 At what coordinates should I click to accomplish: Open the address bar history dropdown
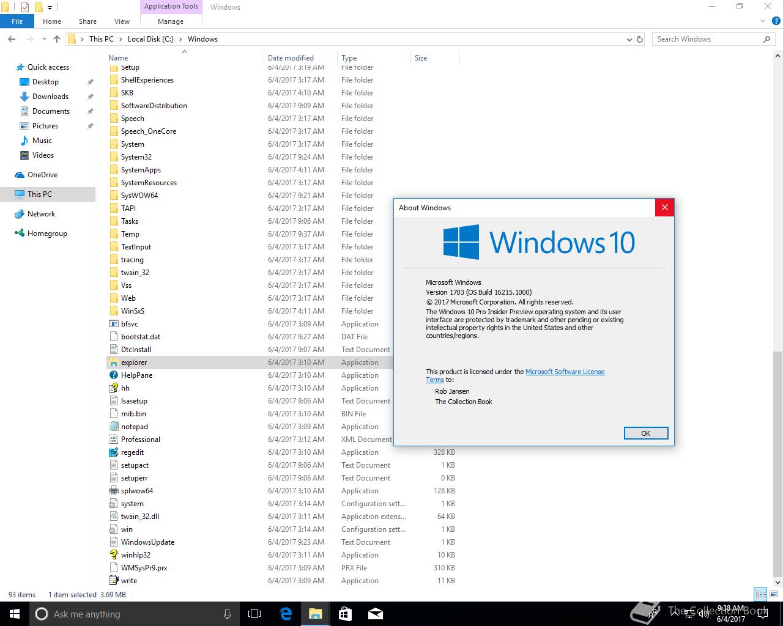(x=629, y=39)
